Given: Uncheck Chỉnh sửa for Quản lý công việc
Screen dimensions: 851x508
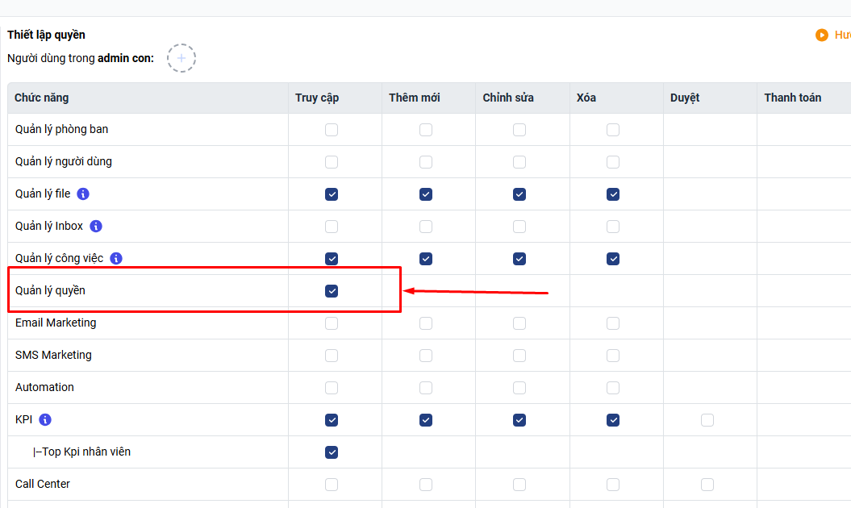Looking at the screenshot, I should 519,259.
